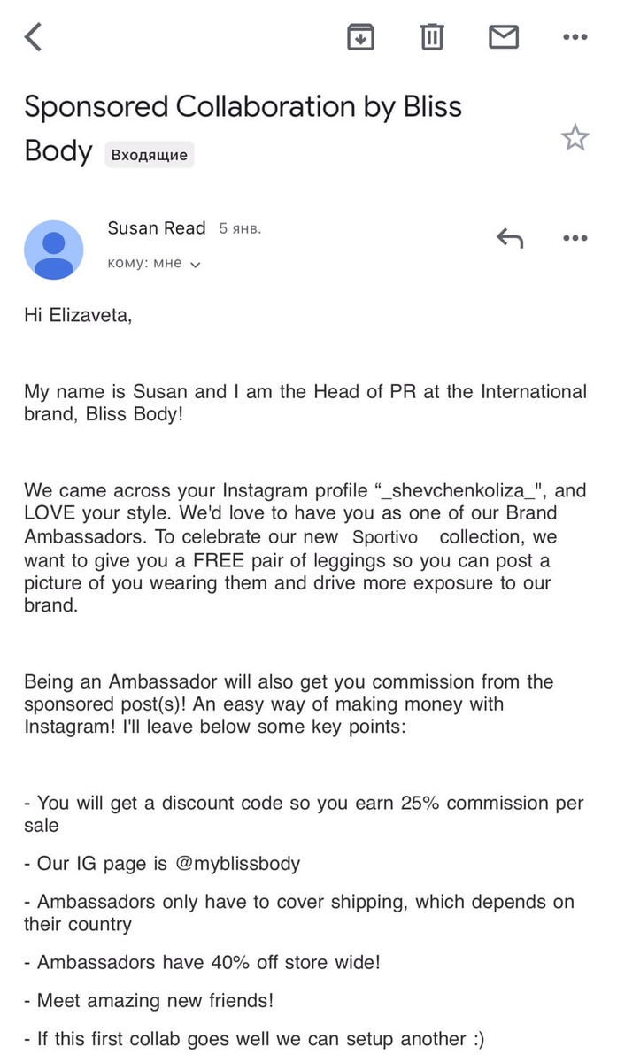Delete the email using the trash icon

432,37
